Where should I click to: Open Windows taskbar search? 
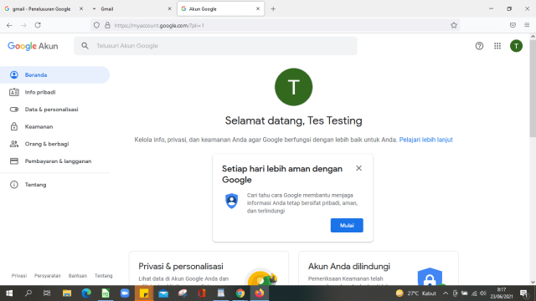(x=28, y=293)
